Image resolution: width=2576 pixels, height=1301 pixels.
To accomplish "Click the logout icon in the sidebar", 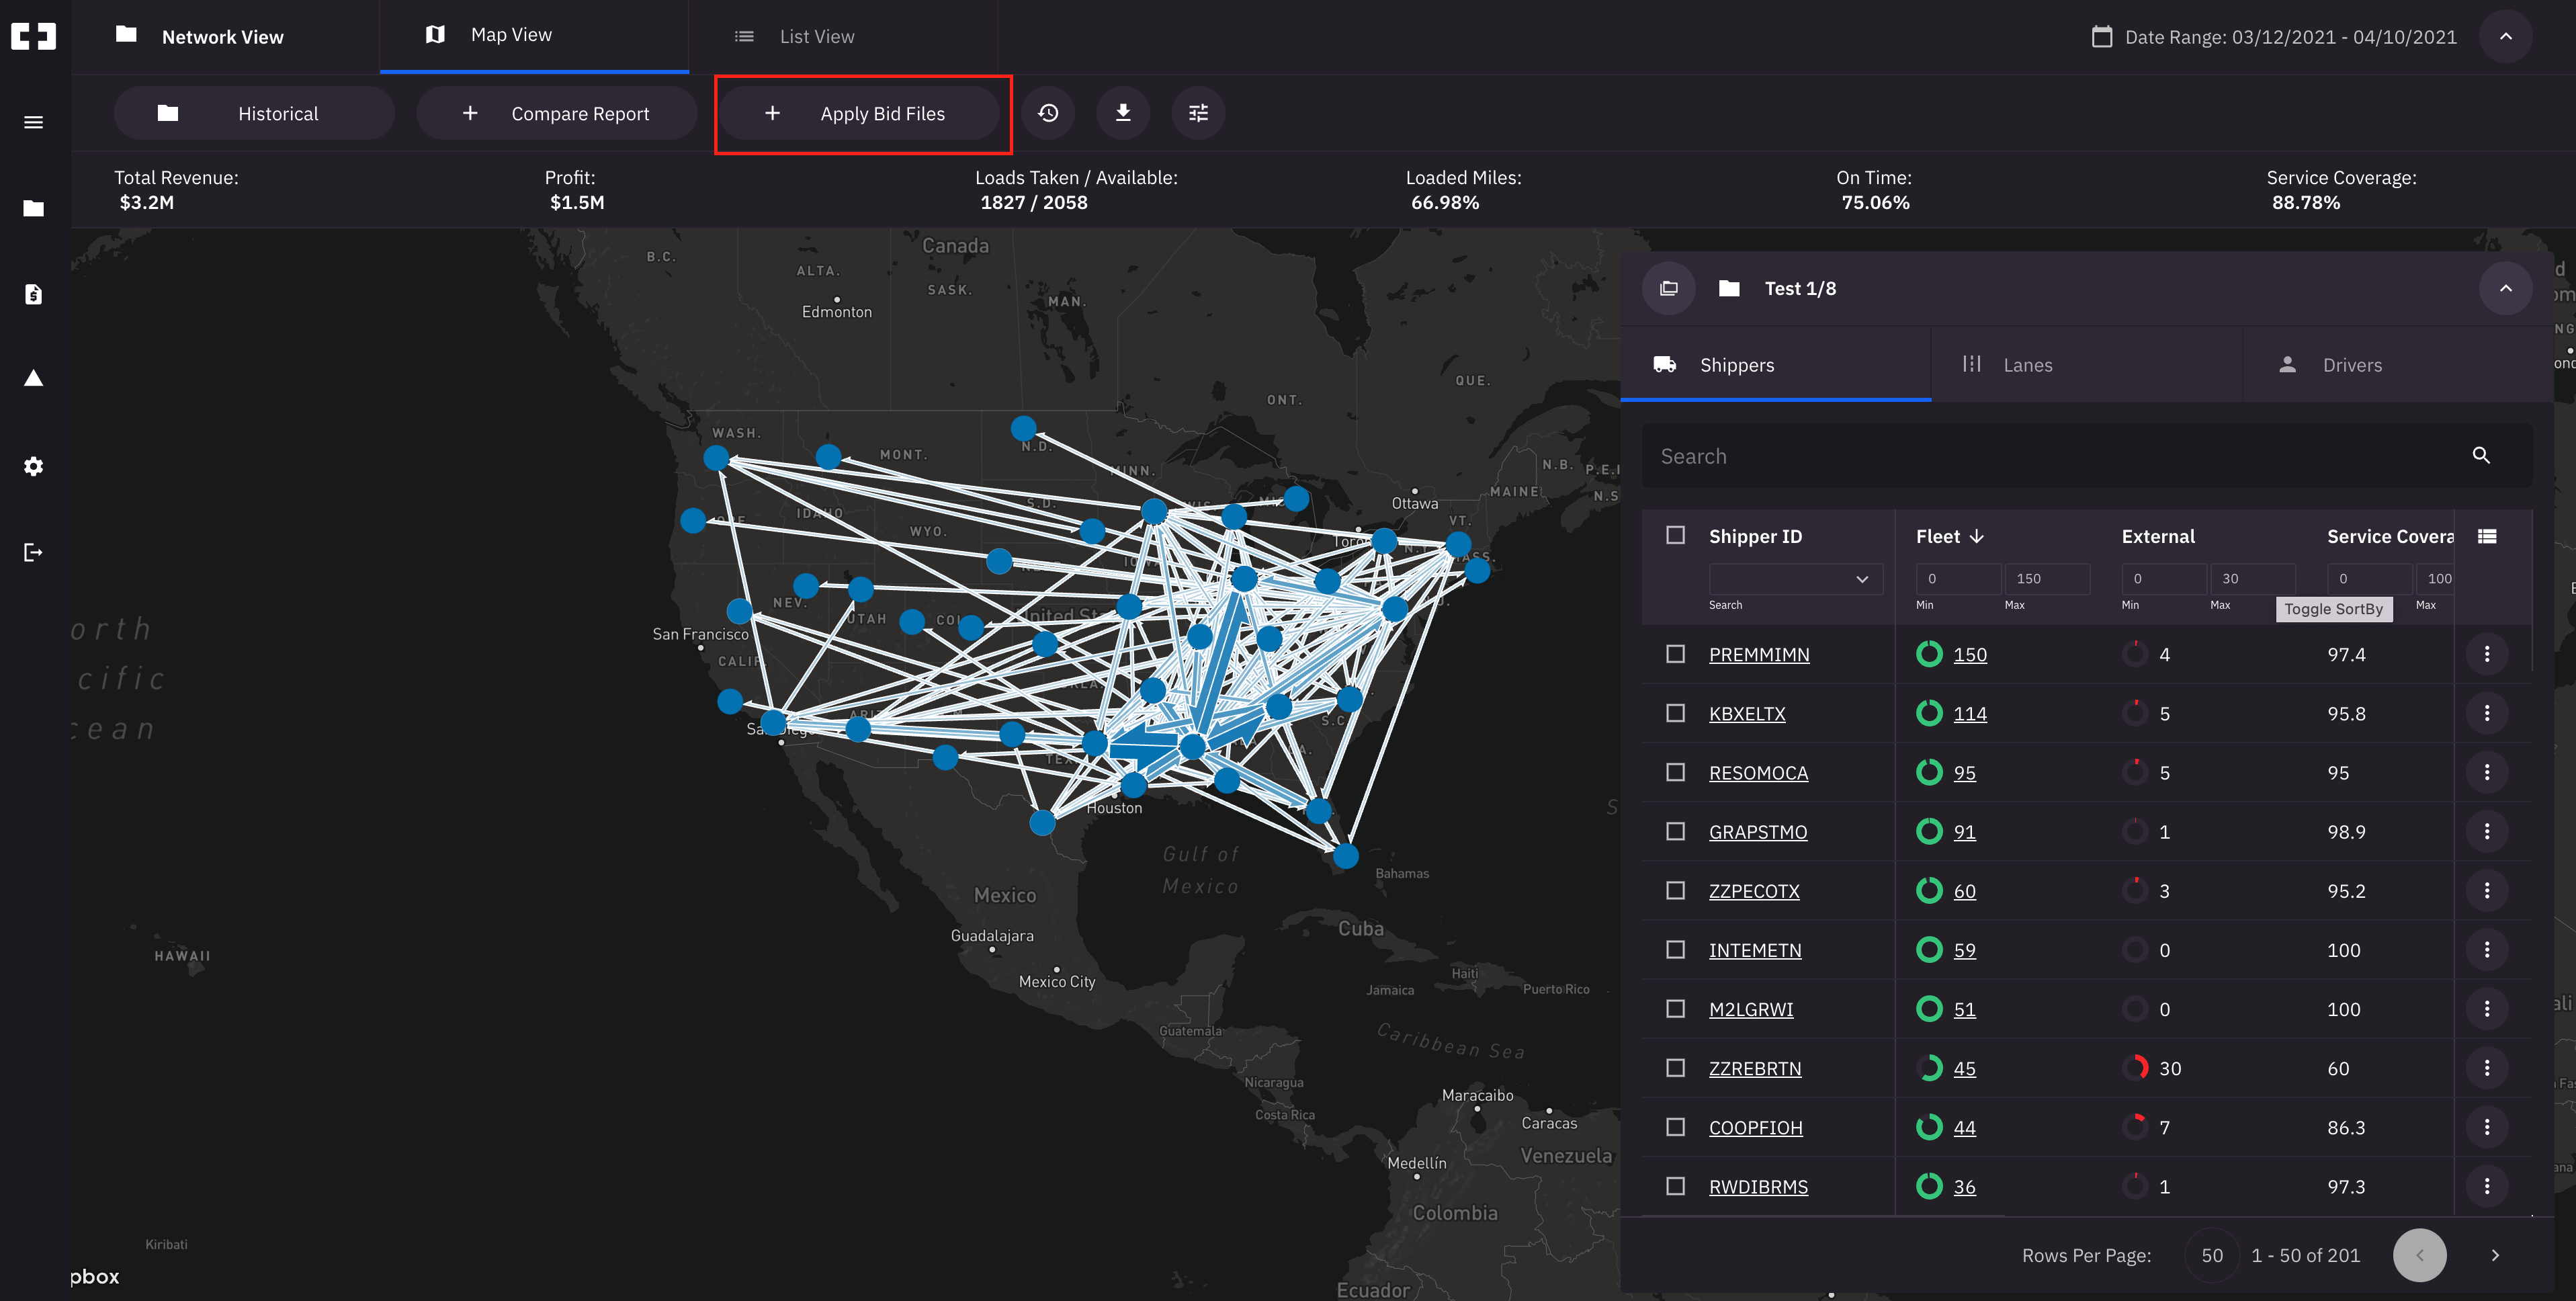I will click(33, 552).
